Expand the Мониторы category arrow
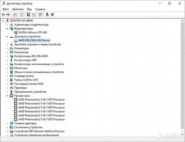185x142 pixels. pos(7,68)
